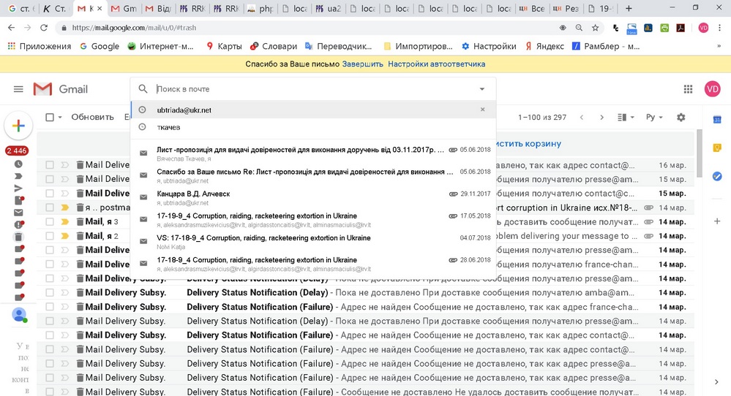Open the Snoozed clock icon in sidebar
This screenshot has width=731, height=396.
coord(18,164)
